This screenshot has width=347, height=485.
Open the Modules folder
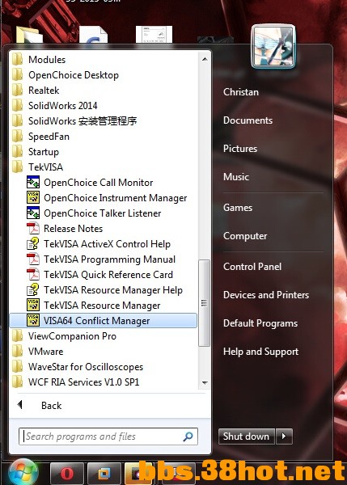104,59
